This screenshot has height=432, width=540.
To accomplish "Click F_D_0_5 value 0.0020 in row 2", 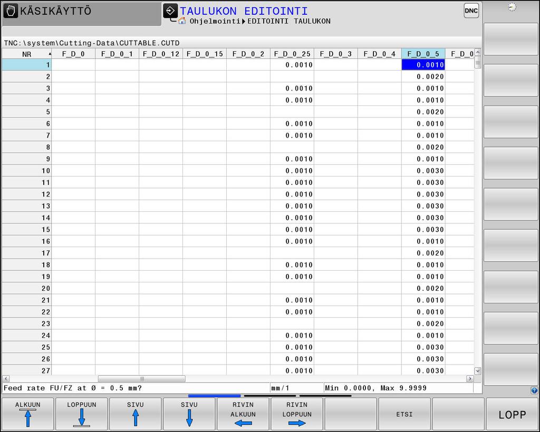I will pos(423,76).
